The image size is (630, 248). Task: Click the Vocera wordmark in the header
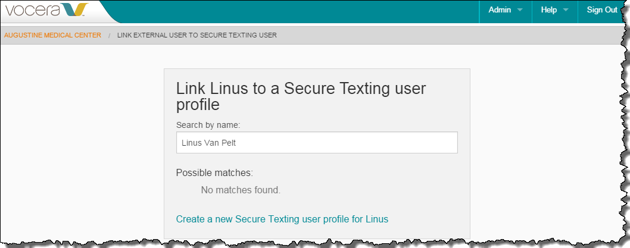tap(33, 11)
